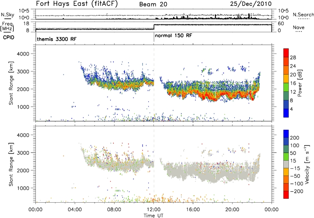Screen dimensions: 314x218
Task: Click the "Time UT" axis title
Action: coord(153,216)
